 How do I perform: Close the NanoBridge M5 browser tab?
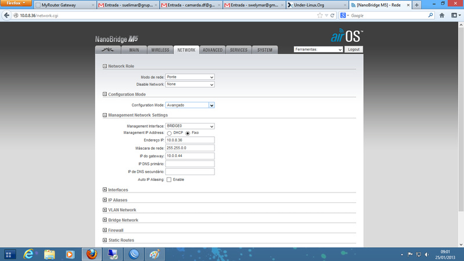pos(408,5)
